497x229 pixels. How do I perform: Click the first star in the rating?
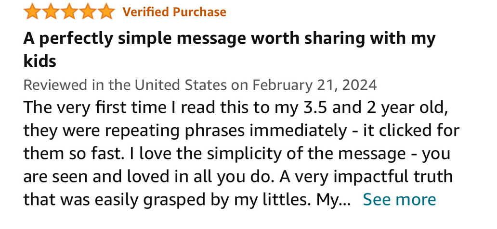[x=33, y=12]
